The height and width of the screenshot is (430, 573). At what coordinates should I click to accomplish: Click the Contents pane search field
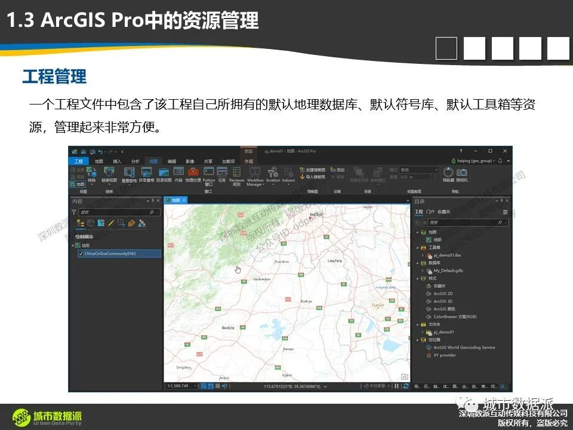coord(119,212)
